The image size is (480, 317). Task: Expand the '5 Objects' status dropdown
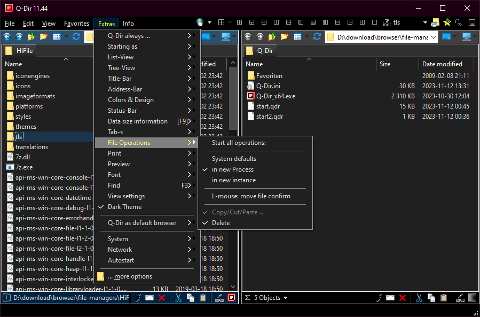pyautogui.click(x=285, y=298)
